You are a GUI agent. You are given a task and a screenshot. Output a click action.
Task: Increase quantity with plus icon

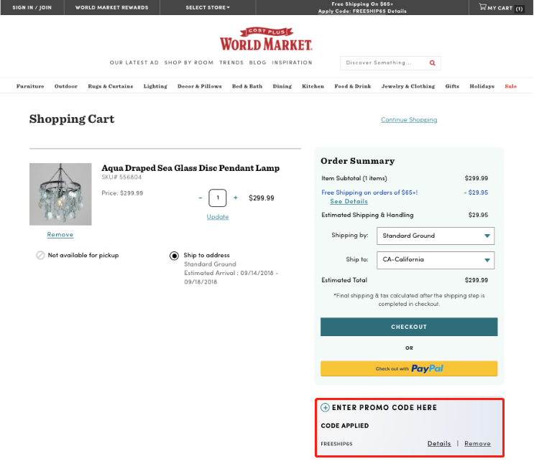click(235, 198)
